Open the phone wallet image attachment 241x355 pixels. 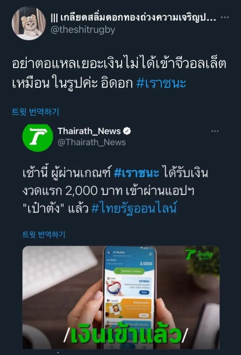tap(121, 297)
